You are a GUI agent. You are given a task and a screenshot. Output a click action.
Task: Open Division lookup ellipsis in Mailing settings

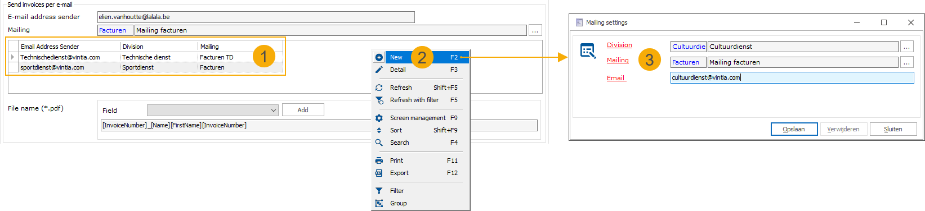pos(906,47)
